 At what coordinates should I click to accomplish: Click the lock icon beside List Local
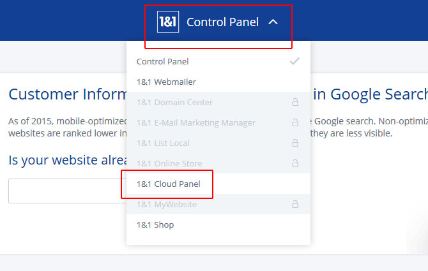tap(295, 143)
